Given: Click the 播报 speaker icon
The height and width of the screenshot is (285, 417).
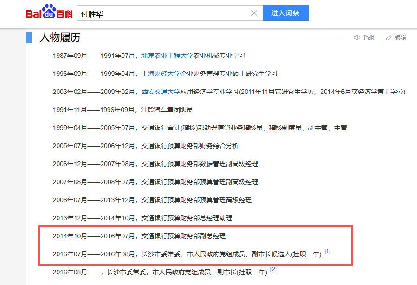Looking at the screenshot, I should (357, 37).
